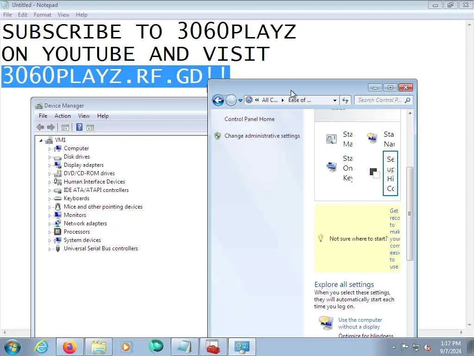Click Ease of Access breadcrumb segment

pyautogui.click(x=299, y=100)
